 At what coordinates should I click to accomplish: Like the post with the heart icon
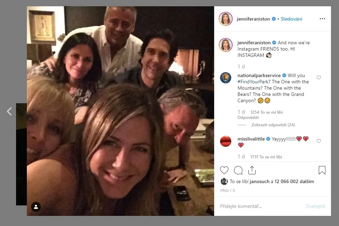[x=224, y=170]
